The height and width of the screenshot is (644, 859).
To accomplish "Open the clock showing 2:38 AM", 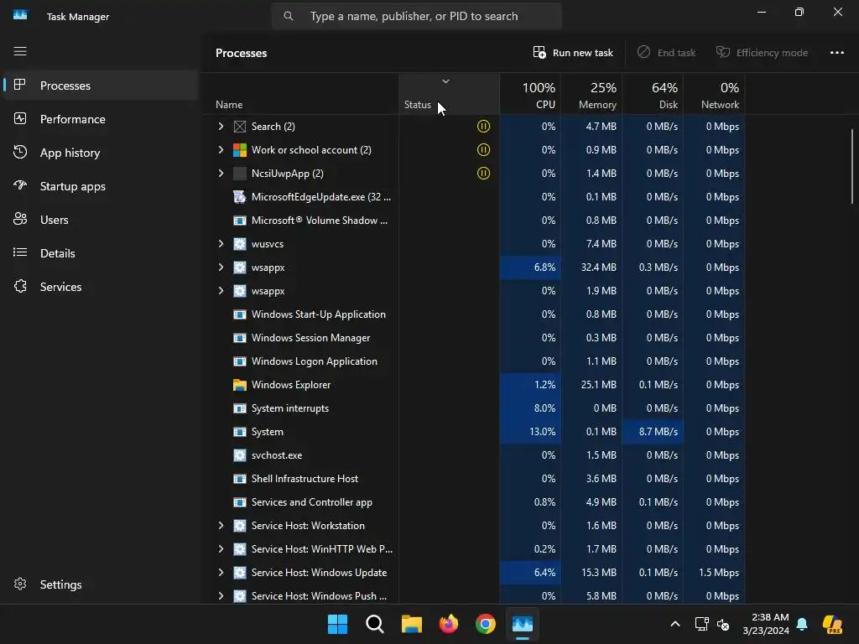I will [766, 624].
